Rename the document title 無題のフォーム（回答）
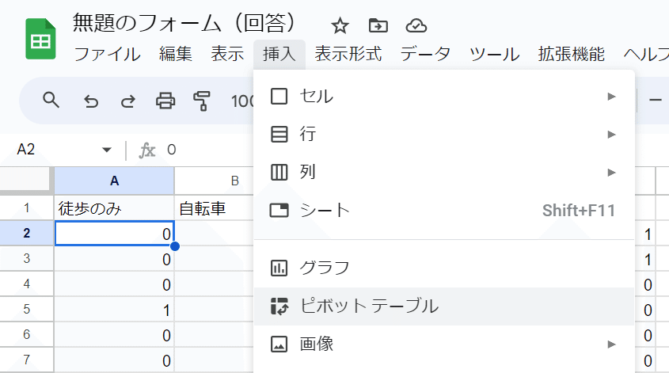This screenshot has height=373, width=669. (x=184, y=23)
